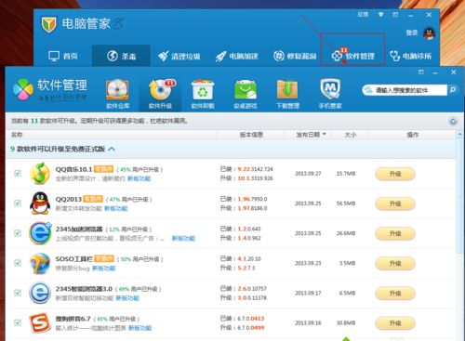Viewport: 465px width, 341px height.
Task: Uncheck the QQ2013 checkbox
Action: (18, 203)
